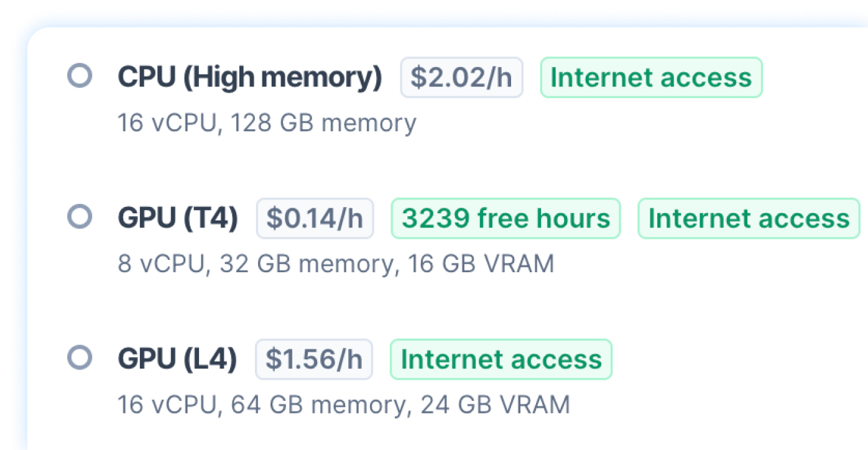Image resolution: width=868 pixels, height=450 pixels.
Task: Click the GPU (T4) option title
Action: 178,219
